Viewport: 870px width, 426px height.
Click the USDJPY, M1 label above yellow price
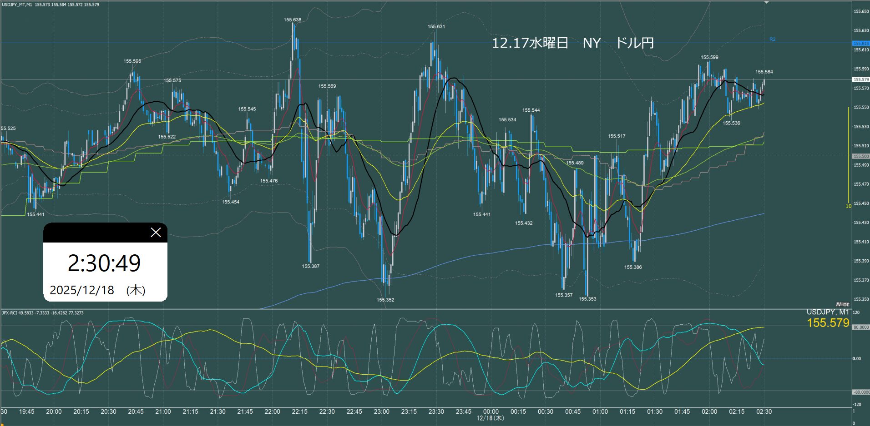click(x=828, y=312)
